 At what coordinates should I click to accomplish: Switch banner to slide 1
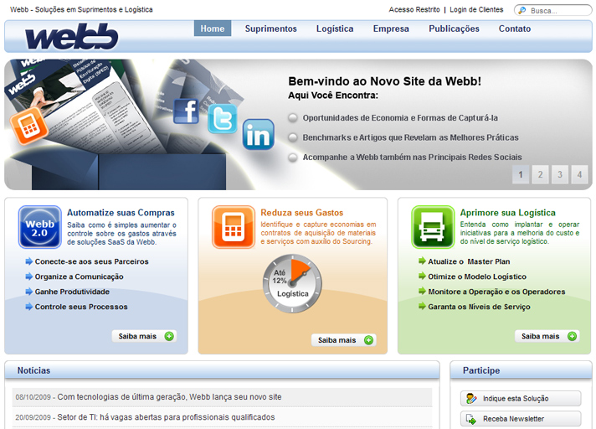click(x=521, y=174)
